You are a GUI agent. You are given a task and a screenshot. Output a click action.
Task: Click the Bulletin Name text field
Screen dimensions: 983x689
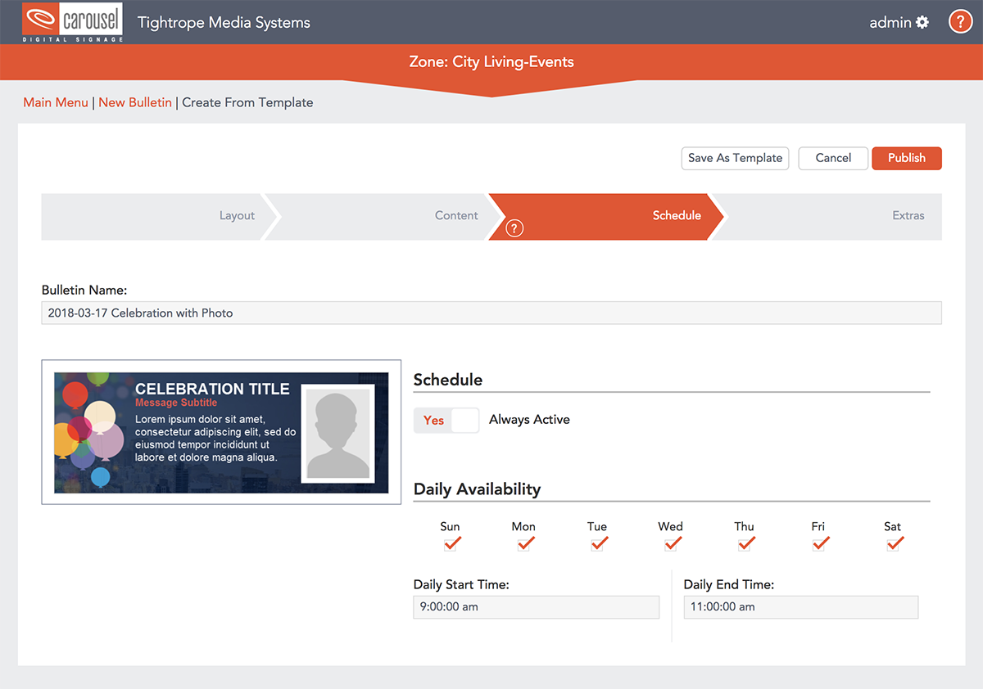491,313
